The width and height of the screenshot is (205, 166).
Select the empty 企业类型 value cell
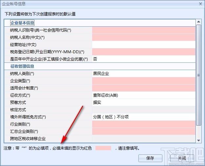144,81
